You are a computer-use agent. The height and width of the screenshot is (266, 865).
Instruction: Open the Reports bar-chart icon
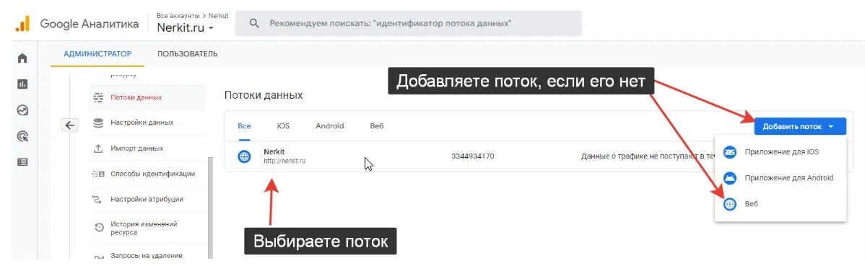(22, 84)
